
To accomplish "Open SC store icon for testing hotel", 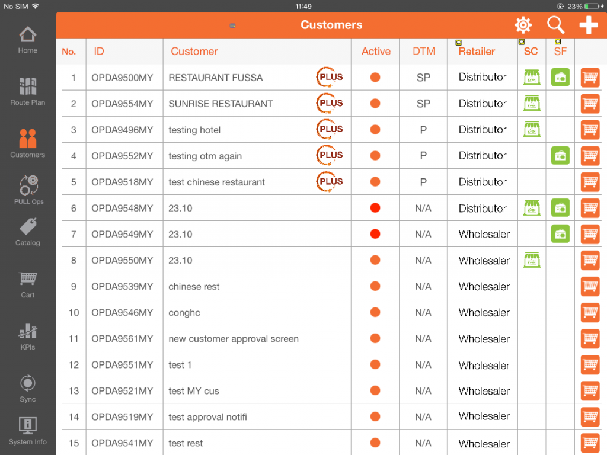I will [532, 129].
